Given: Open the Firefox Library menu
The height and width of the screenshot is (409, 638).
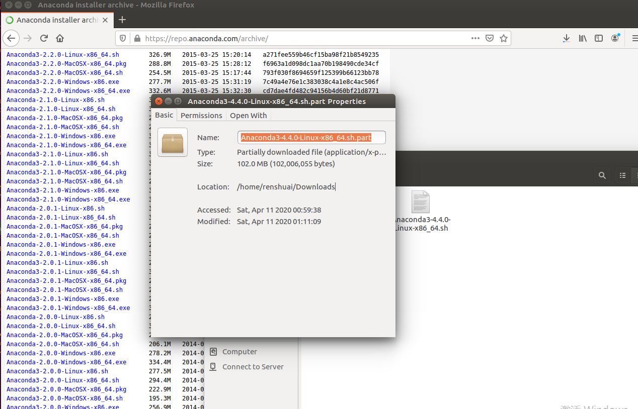Looking at the screenshot, I should 582,38.
